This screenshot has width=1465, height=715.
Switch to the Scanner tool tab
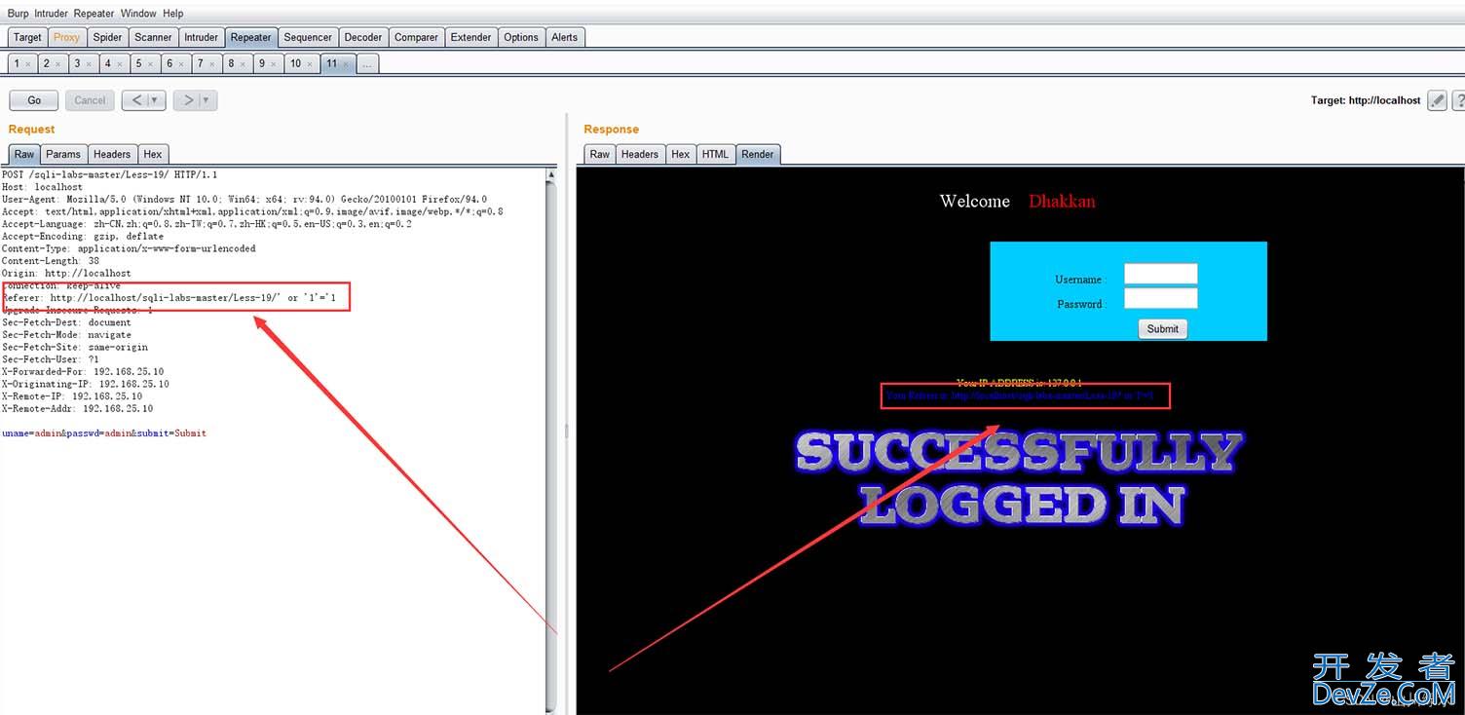tap(153, 37)
